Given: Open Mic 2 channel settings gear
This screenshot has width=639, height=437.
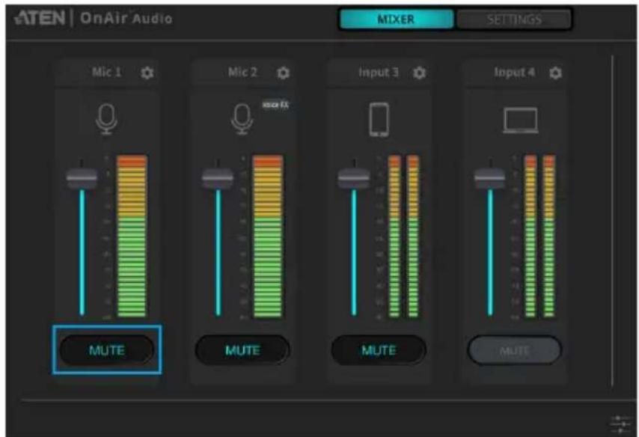Looking at the screenshot, I should pos(284,73).
